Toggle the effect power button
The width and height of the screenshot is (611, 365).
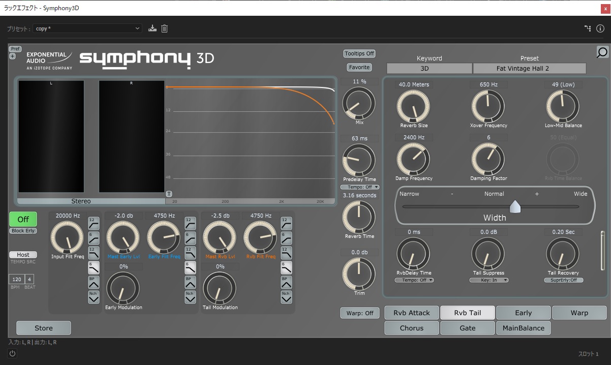pos(13,353)
